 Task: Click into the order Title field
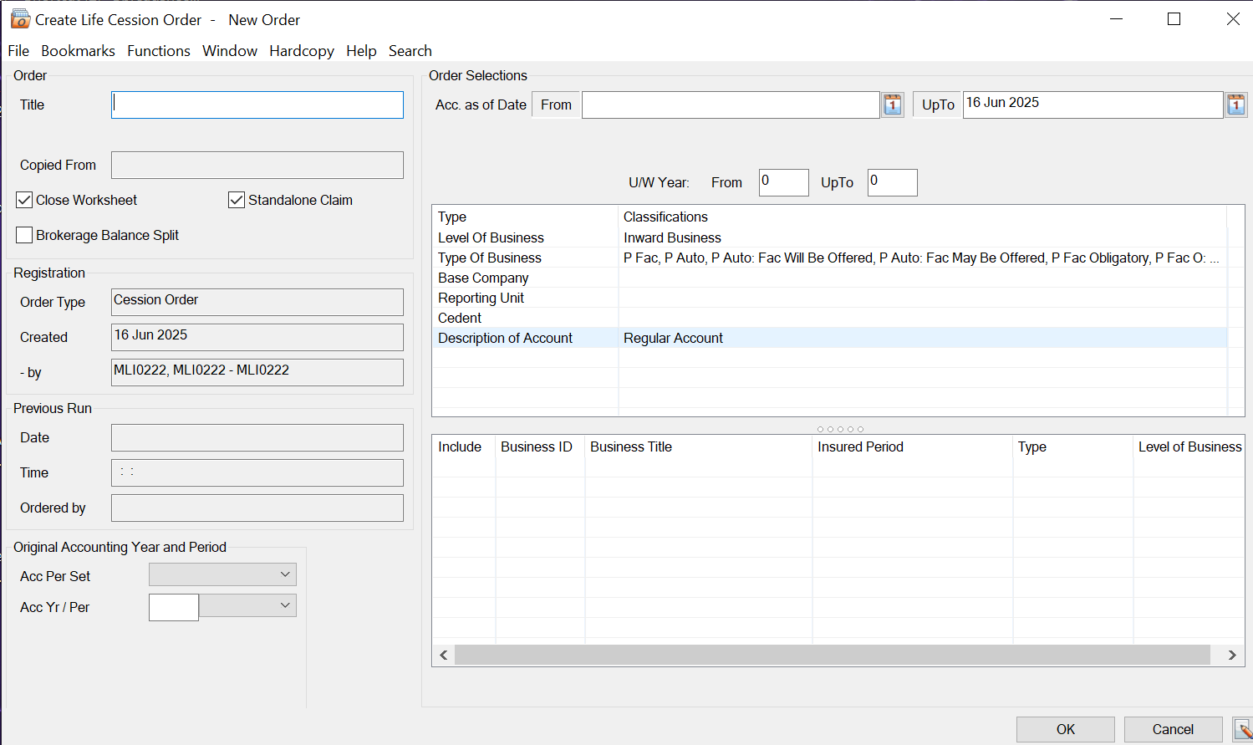[x=257, y=105]
